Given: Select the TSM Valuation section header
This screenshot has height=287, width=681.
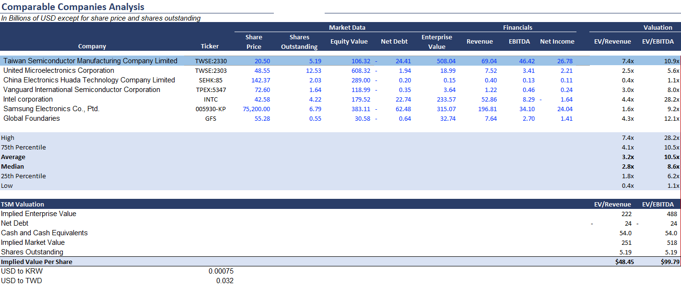Looking at the screenshot, I should pyautogui.click(x=23, y=204).
